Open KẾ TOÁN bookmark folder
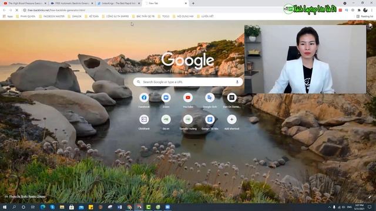 pos(92,16)
